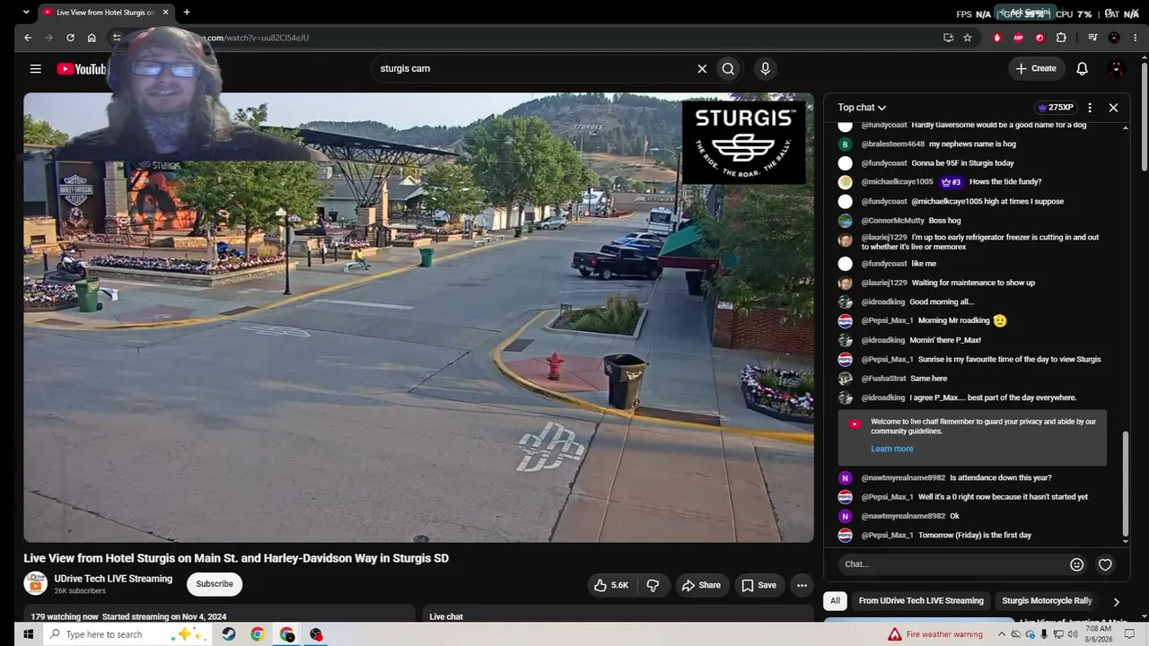Open the YouTube notifications bell
This screenshot has height=646, width=1149.
1082,69
